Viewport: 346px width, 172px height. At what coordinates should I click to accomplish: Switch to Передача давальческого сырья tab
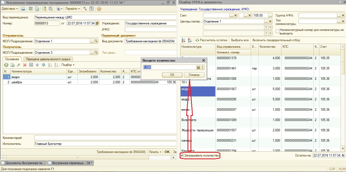[x=48, y=59]
